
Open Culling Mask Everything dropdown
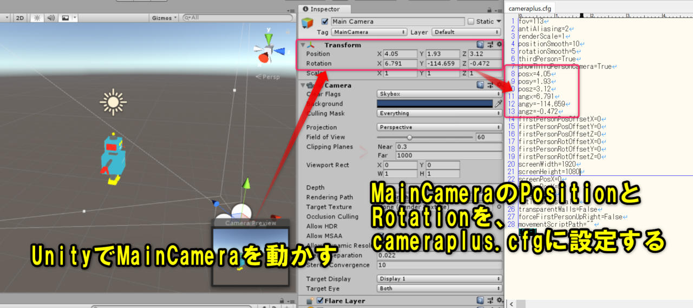coord(440,113)
